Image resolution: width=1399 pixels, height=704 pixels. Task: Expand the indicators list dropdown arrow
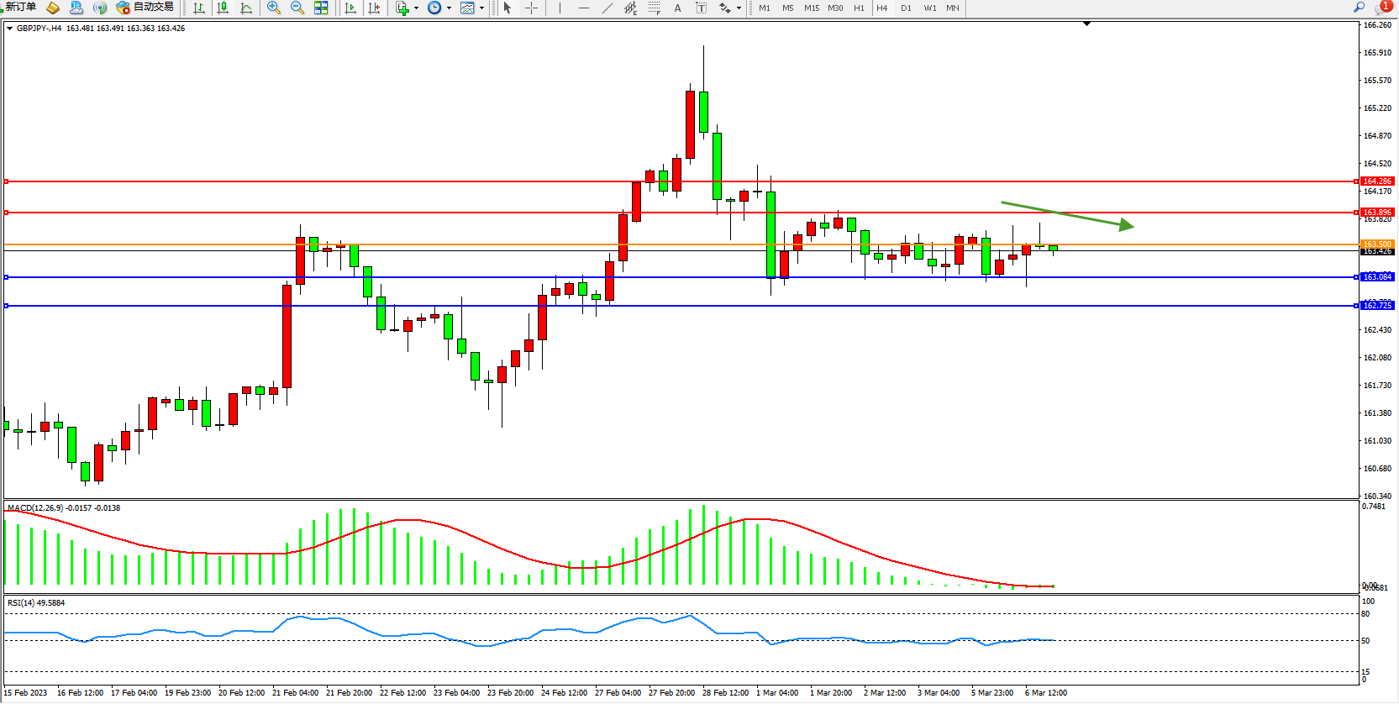point(416,8)
